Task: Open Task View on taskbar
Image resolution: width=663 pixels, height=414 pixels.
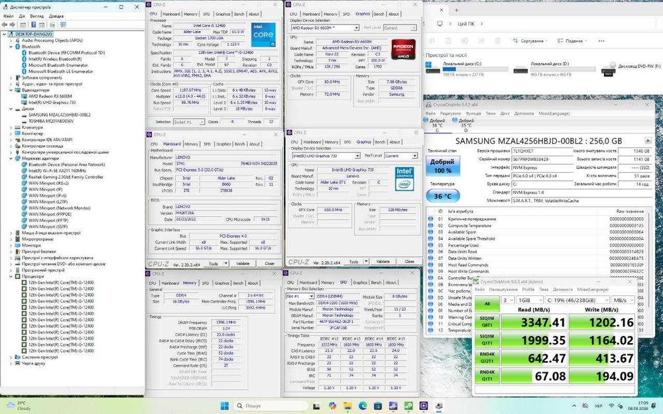Action: click(316, 406)
